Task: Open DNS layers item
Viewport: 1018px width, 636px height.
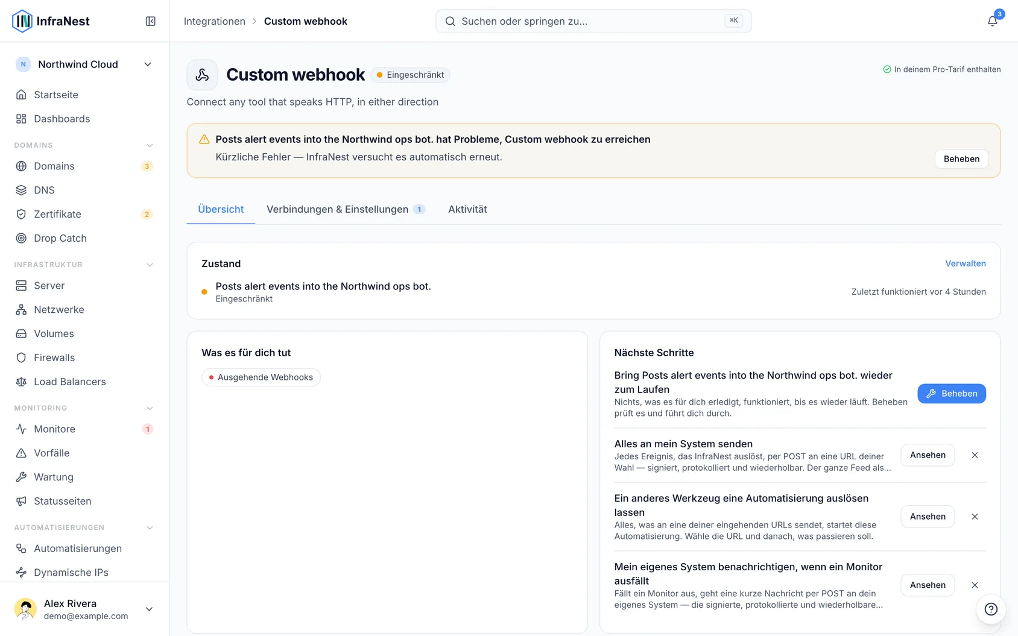Action: click(84, 190)
